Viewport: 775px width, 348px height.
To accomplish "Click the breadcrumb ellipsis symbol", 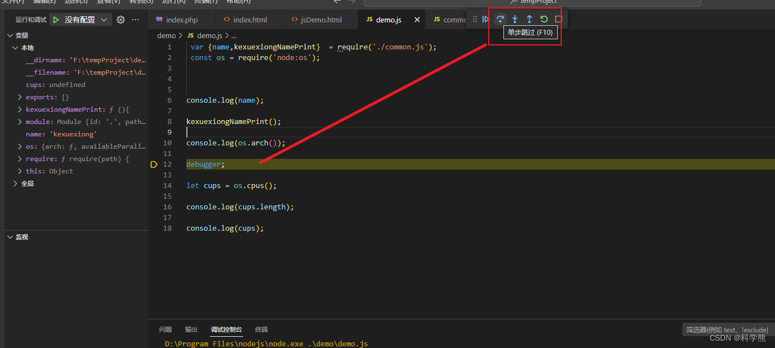I will (233, 35).
